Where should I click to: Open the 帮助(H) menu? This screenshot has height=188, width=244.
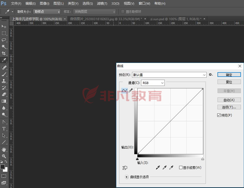(x=160, y=3)
